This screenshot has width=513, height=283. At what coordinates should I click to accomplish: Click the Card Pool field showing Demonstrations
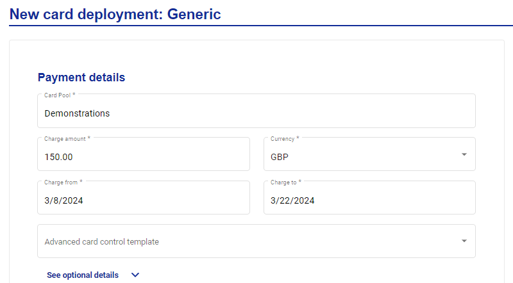(256, 111)
